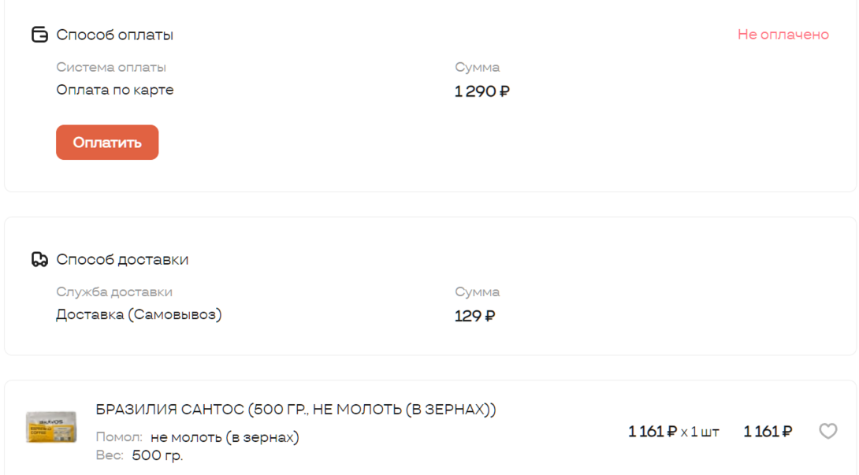The image size is (859, 475).
Task: Click the Помол value не молоть (в зернах)
Action: pos(225,437)
